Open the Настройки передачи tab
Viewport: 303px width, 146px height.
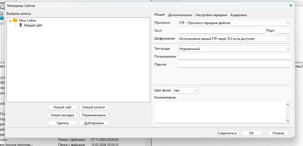pos(211,15)
